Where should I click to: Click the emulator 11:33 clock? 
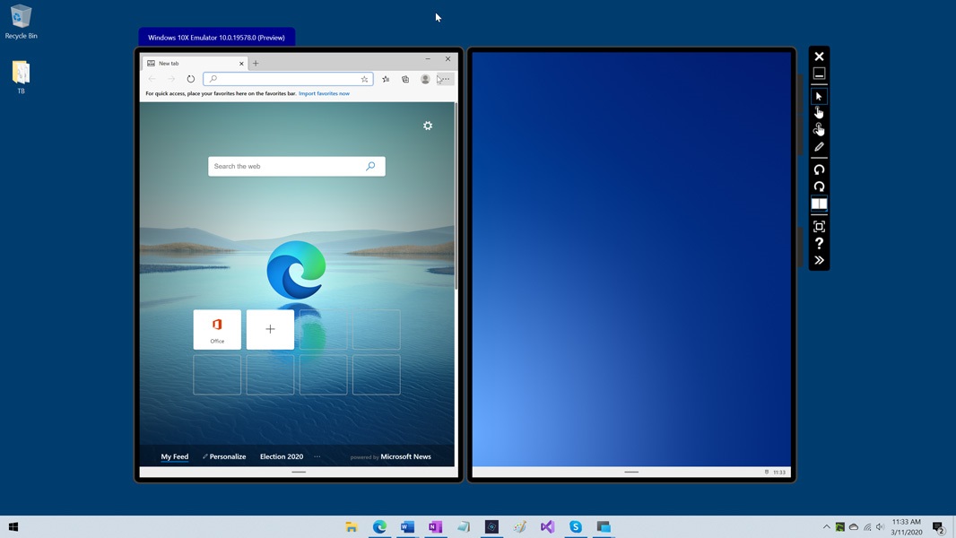click(x=779, y=473)
